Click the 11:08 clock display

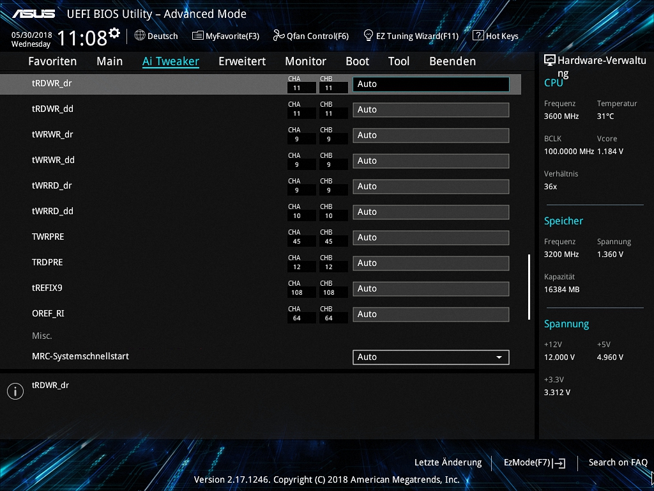pos(82,38)
